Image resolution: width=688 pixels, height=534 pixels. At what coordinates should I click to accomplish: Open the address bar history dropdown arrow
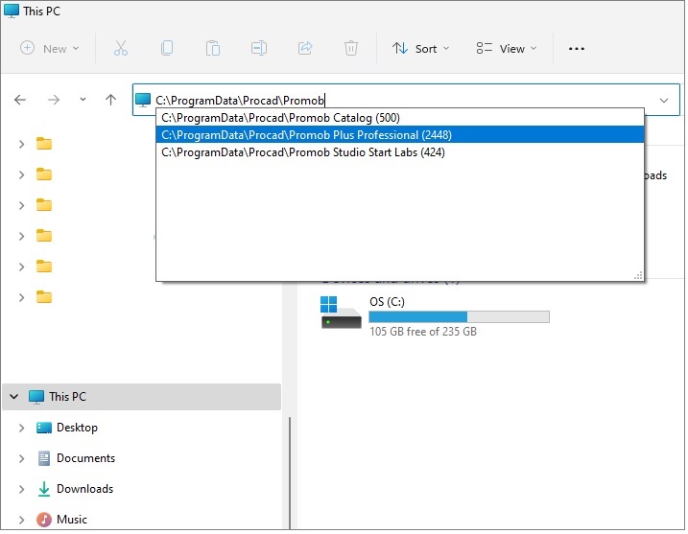(x=664, y=101)
